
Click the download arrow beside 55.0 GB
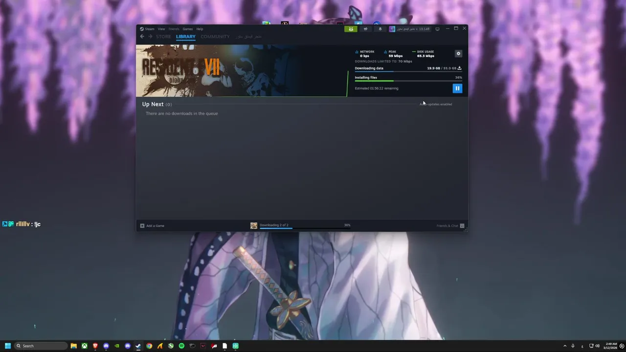click(x=459, y=68)
